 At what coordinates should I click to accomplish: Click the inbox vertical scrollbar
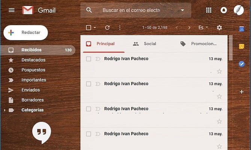click(x=231, y=48)
